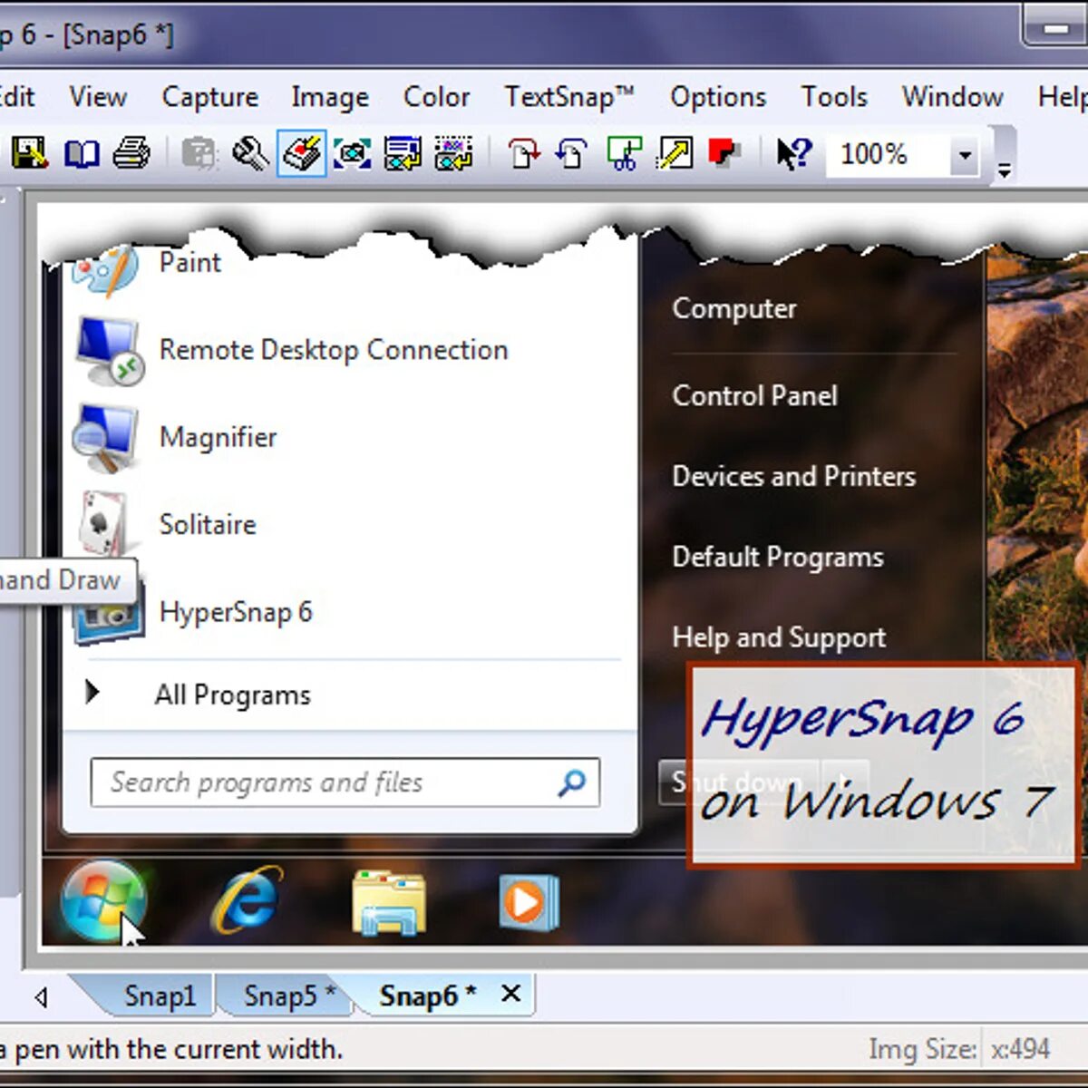Click the full screen capture icon

click(352, 154)
